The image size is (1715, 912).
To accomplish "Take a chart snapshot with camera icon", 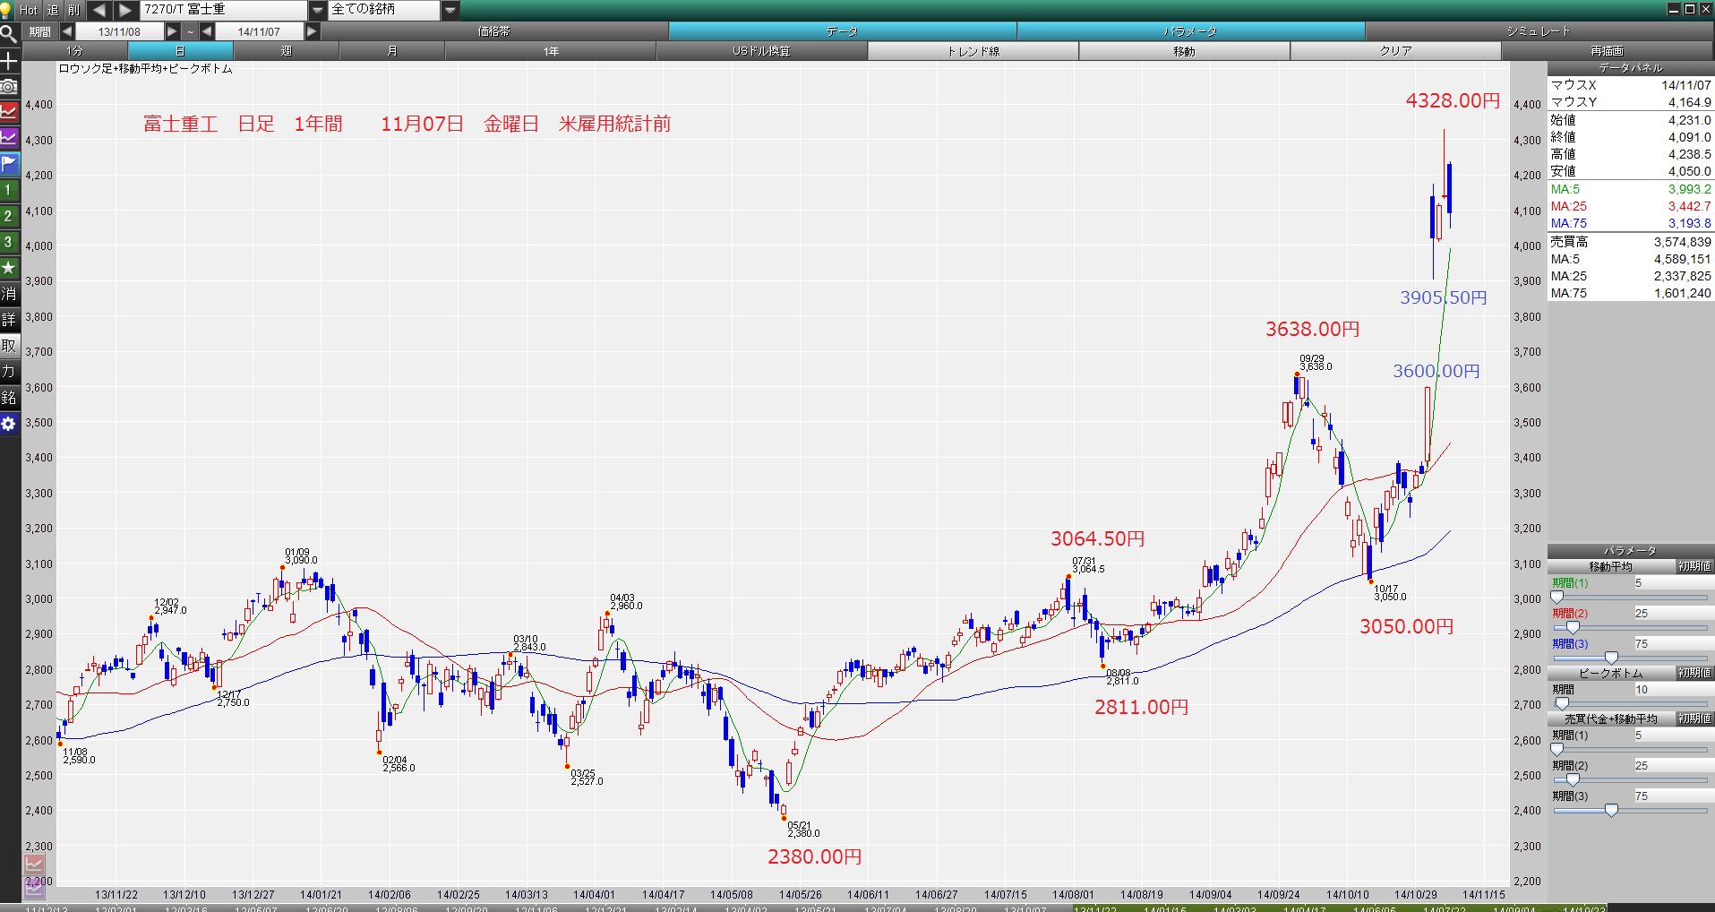I will pyautogui.click(x=9, y=87).
